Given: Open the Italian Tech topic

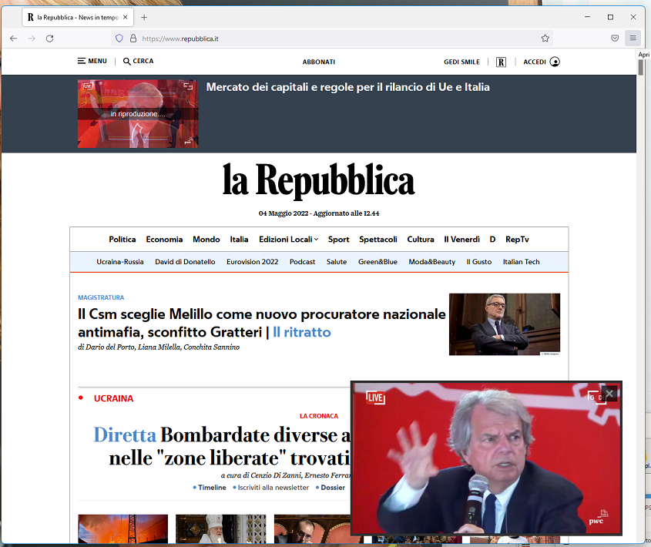Looking at the screenshot, I should point(522,262).
